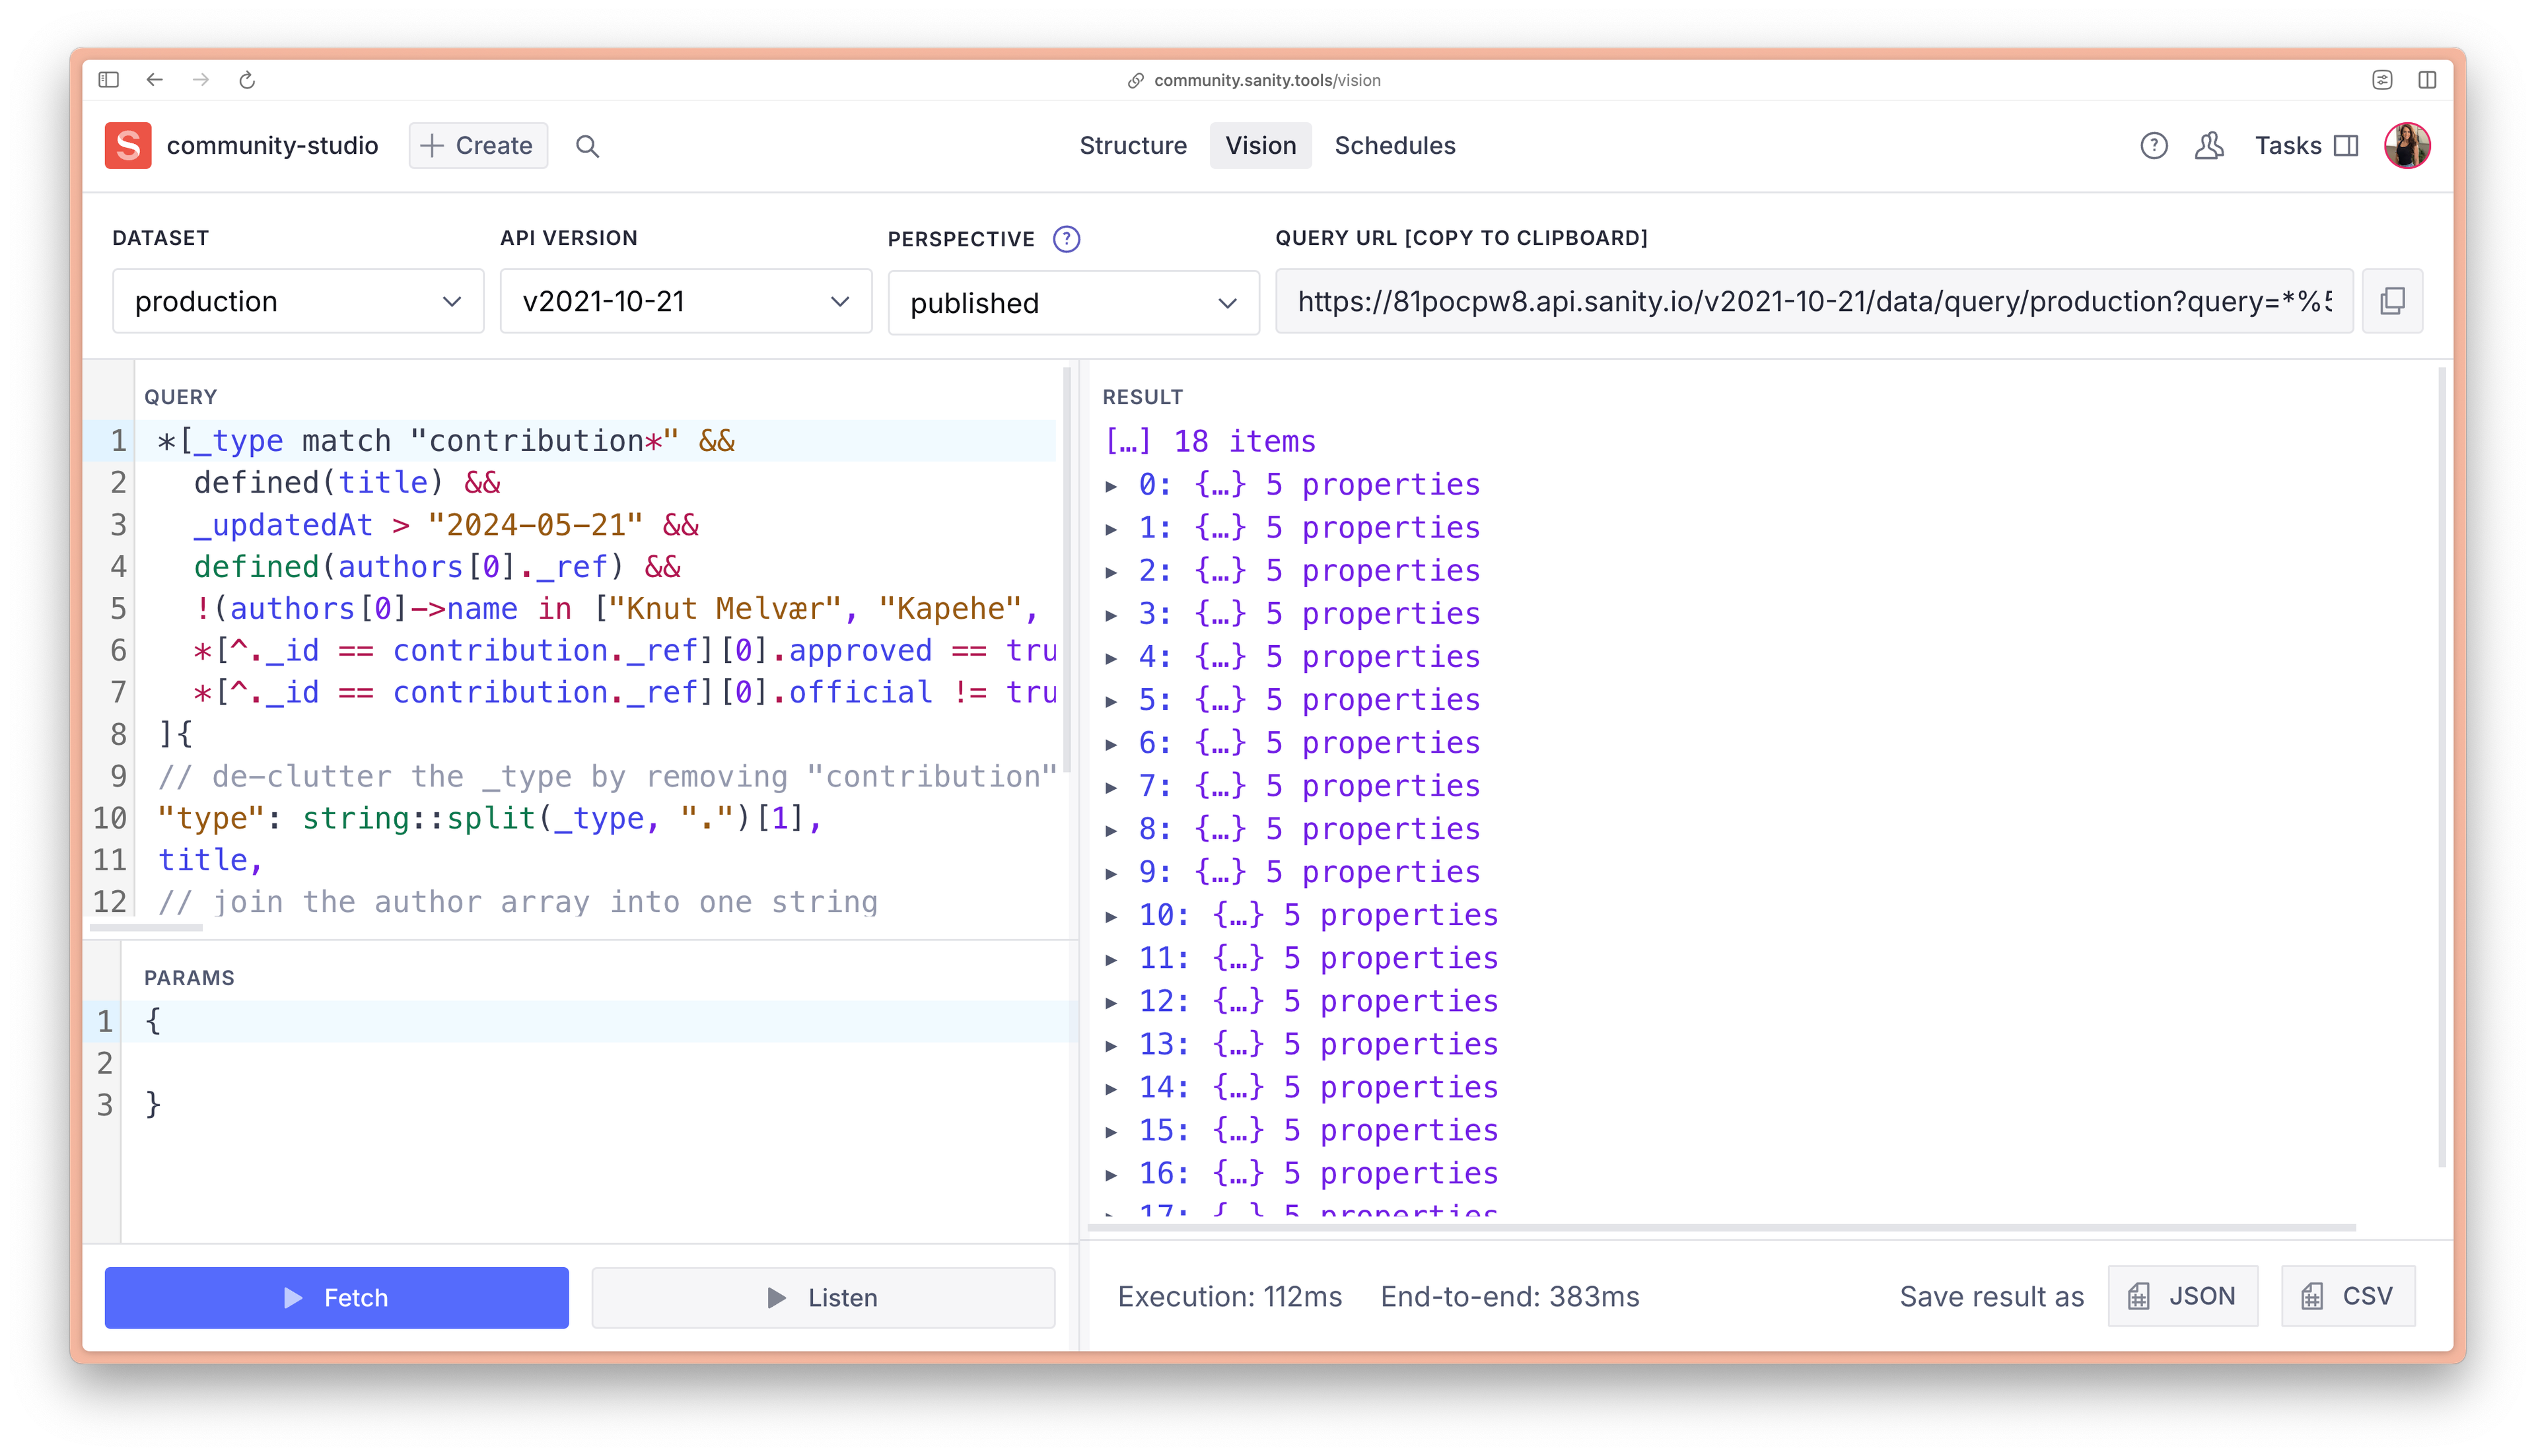Save result as JSON

(2183, 1297)
